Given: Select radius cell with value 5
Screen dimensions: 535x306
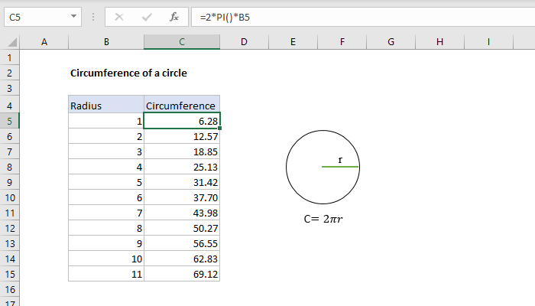Looking at the screenshot, I should pyautogui.click(x=106, y=182).
